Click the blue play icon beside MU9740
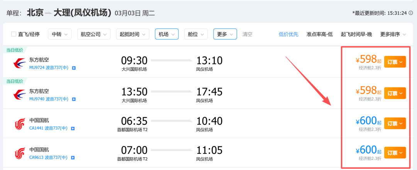This screenshot has height=170, width=417. click(74, 99)
